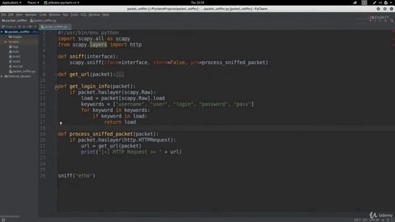
Task: Select the look2 file in project tree
Action: pos(15,57)
